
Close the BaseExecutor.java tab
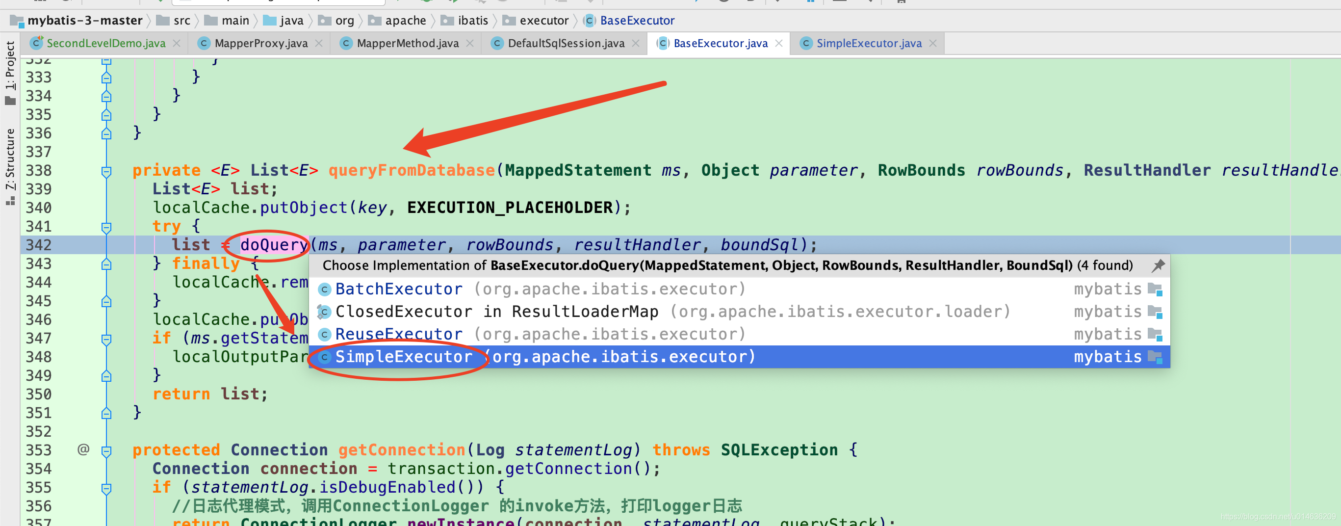[x=779, y=43]
